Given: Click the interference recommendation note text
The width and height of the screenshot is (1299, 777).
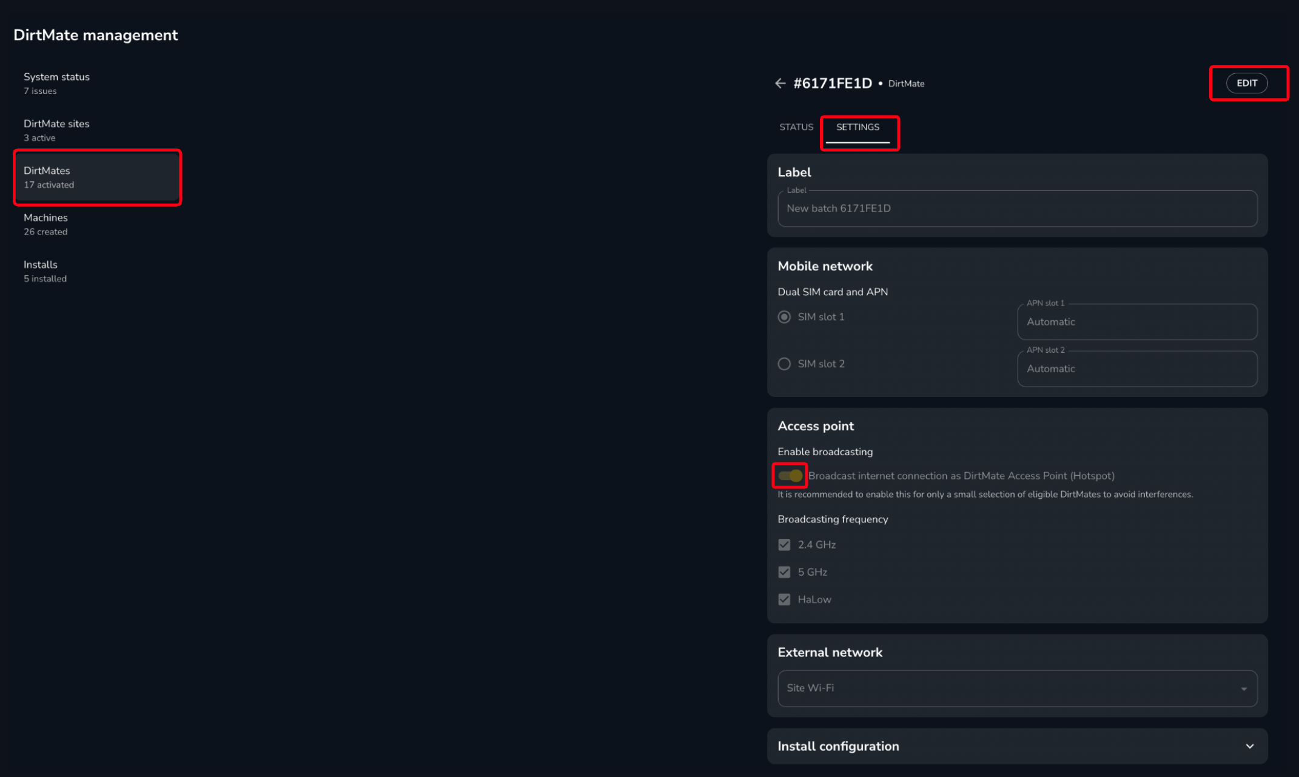Looking at the screenshot, I should click(985, 495).
